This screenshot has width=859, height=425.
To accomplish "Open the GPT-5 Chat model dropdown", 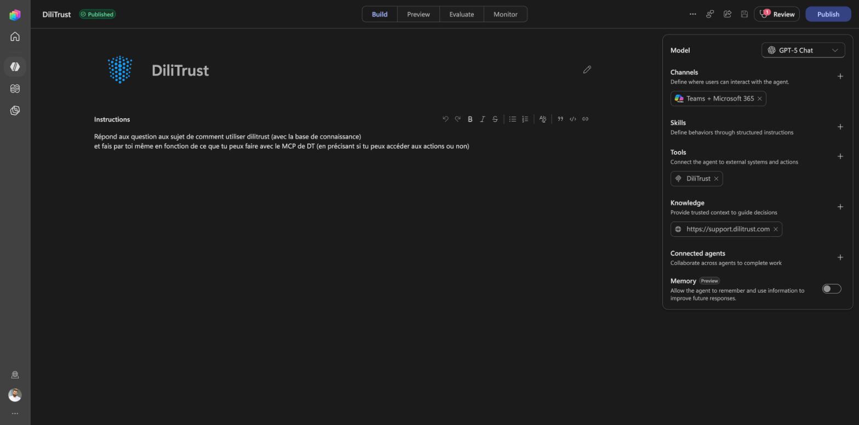I will tap(803, 50).
